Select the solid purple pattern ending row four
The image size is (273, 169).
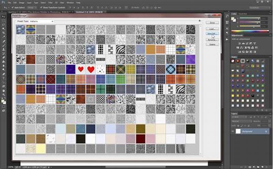(x=190, y=60)
